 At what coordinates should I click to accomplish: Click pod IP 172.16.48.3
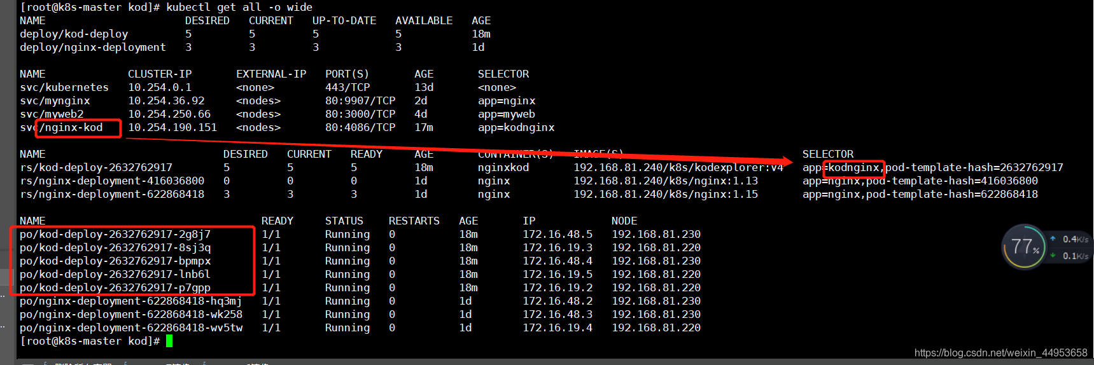[558, 314]
